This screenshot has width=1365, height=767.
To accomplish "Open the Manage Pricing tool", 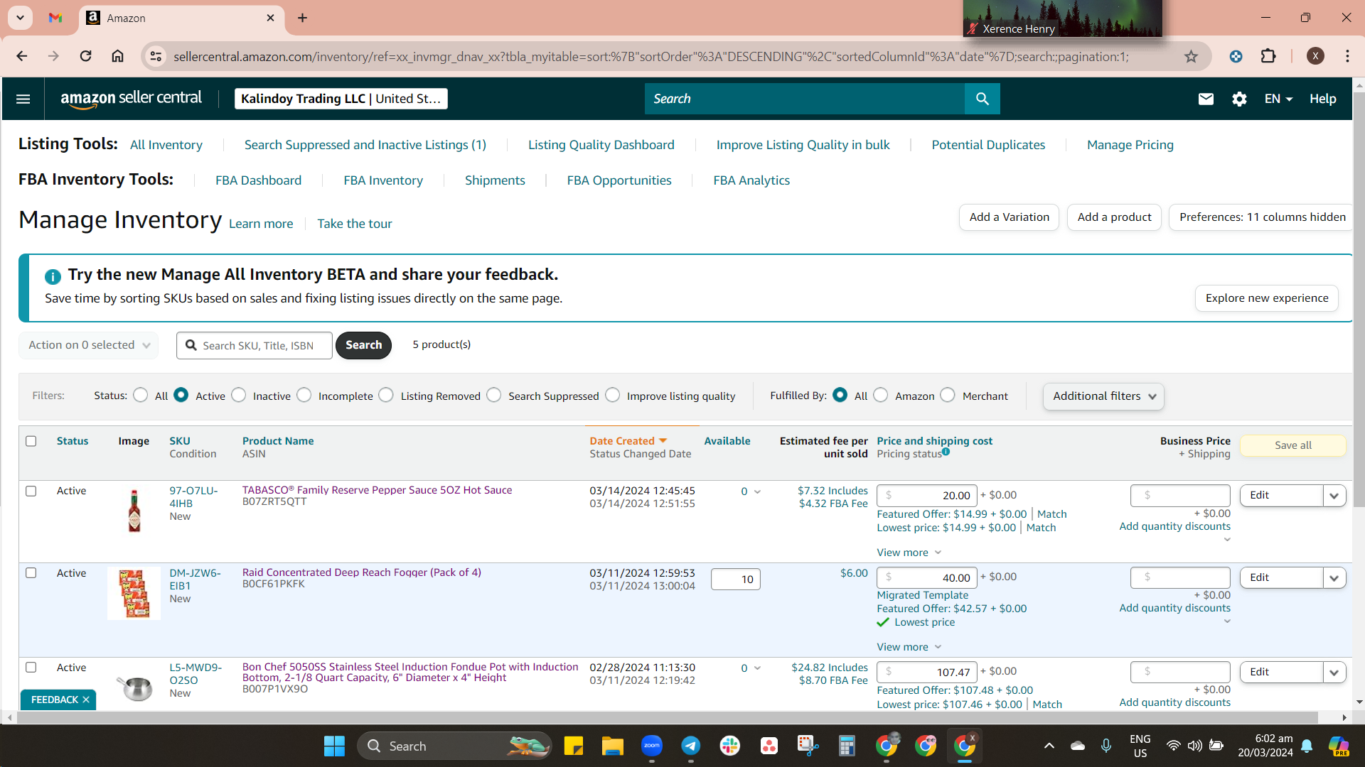I will [x=1130, y=145].
